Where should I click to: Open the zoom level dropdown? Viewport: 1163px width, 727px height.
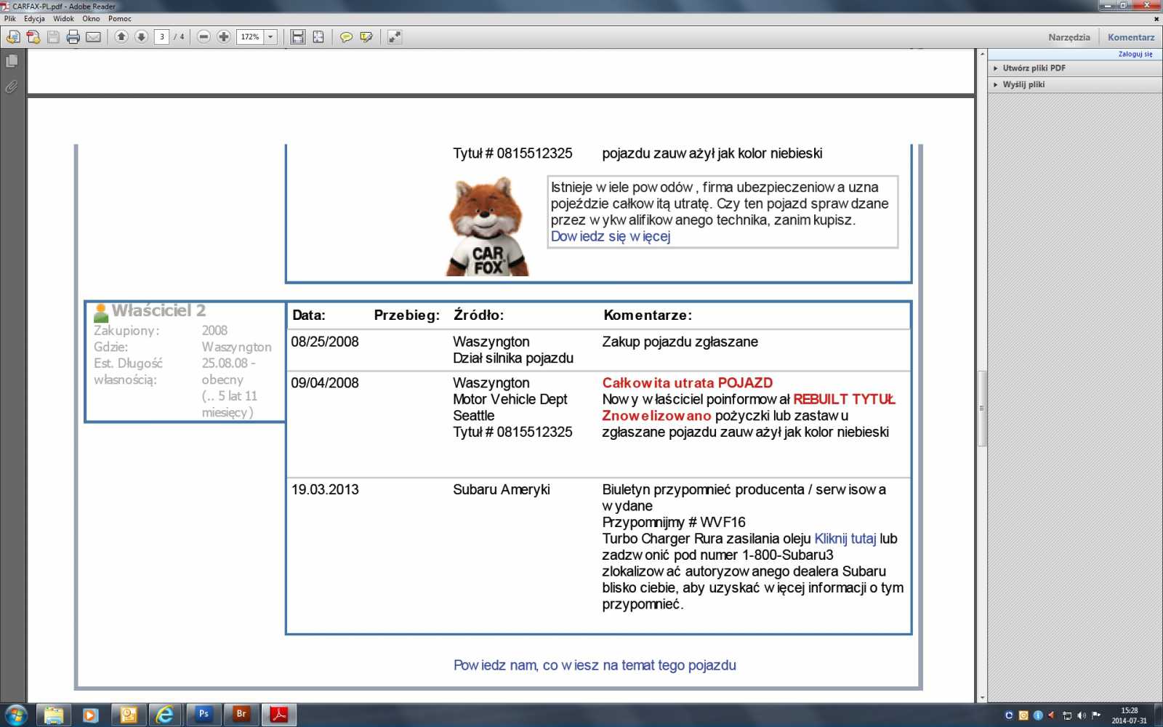click(270, 37)
